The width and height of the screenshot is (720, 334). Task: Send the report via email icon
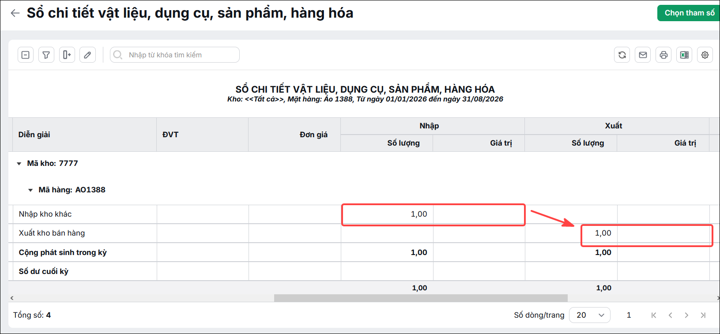tap(643, 55)
